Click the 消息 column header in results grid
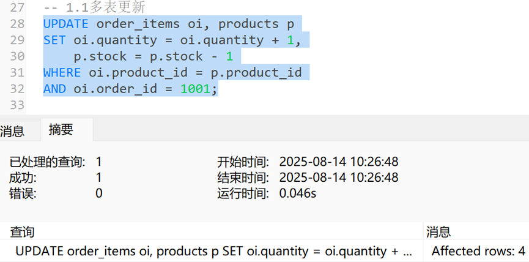Image resolution: width=529 pixels, height=262 pixels. (x=438, y=231)
